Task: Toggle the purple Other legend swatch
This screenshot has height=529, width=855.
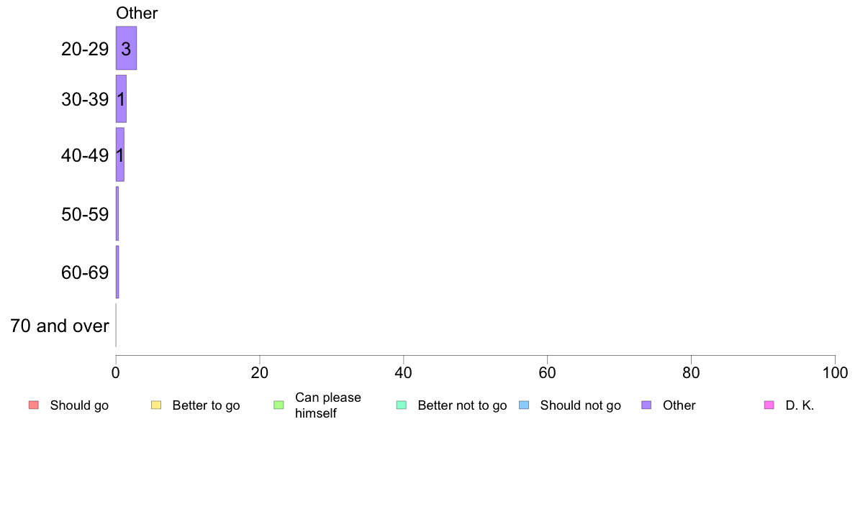Action: click(647, 405)
